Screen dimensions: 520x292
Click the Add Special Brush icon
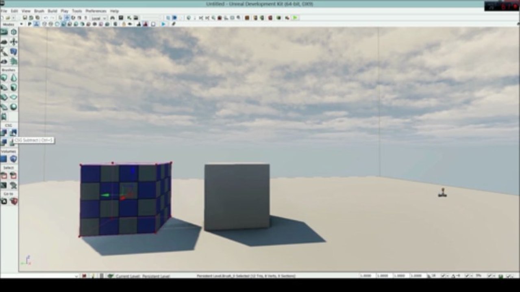point(4,159)
